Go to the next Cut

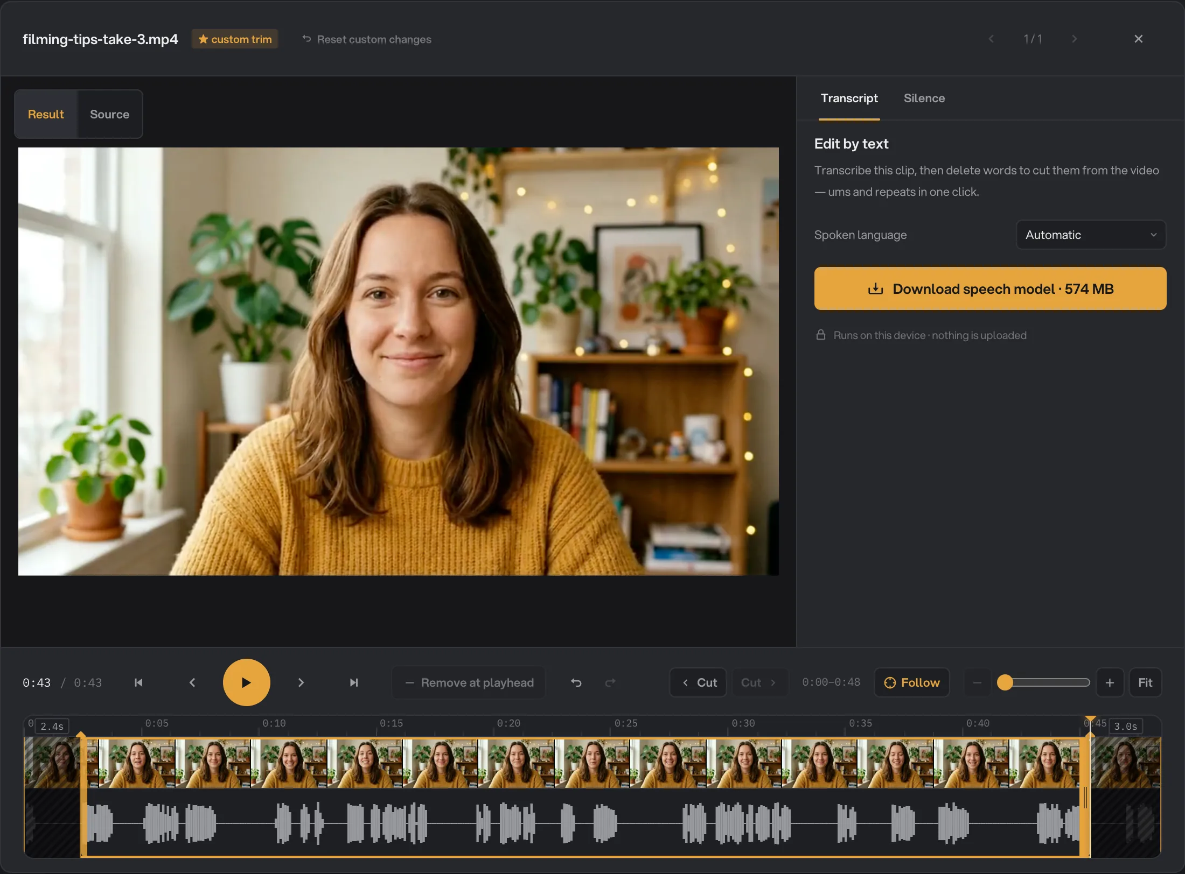759,682
